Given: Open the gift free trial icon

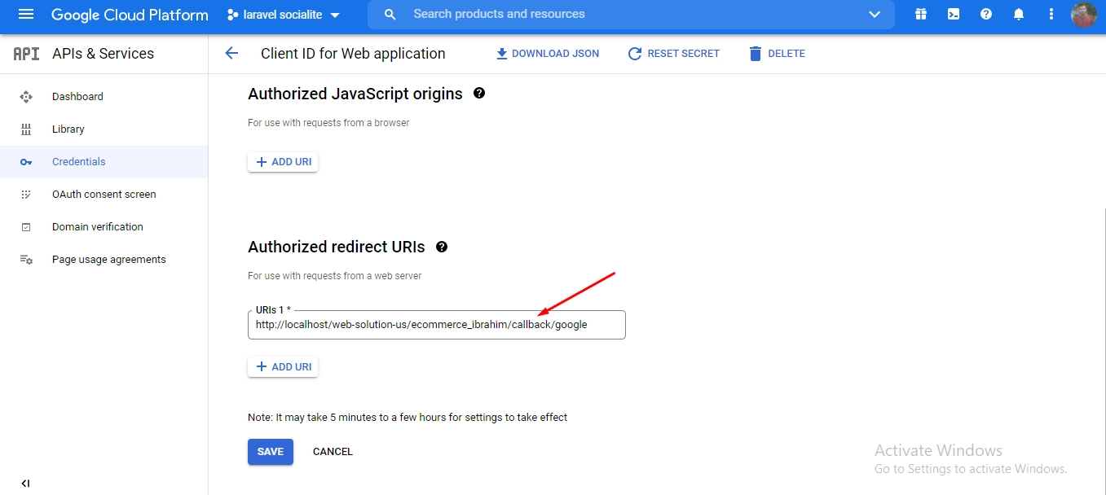Looking at the screenshot, I should point(921,14).
